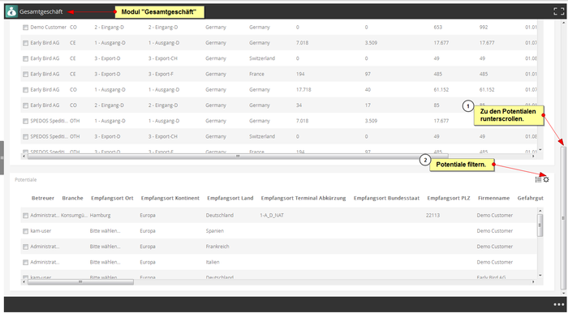Check the Hamburg potential row checkbox
Screen dimensions: 568x313
click(25, 216)
